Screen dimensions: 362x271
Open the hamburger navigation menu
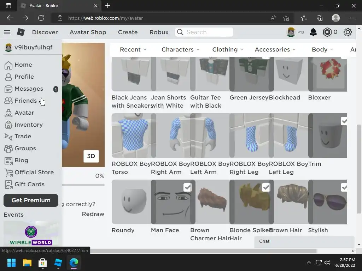pos(7,32)
